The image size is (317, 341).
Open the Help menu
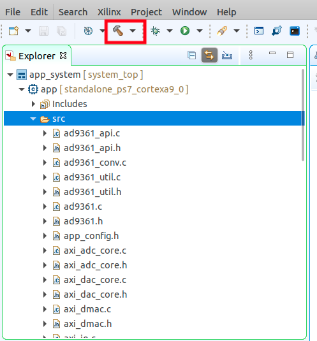(226, 12)
